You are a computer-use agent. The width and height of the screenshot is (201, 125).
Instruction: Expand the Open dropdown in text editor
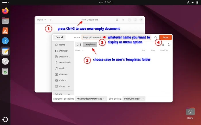(41, 20)
